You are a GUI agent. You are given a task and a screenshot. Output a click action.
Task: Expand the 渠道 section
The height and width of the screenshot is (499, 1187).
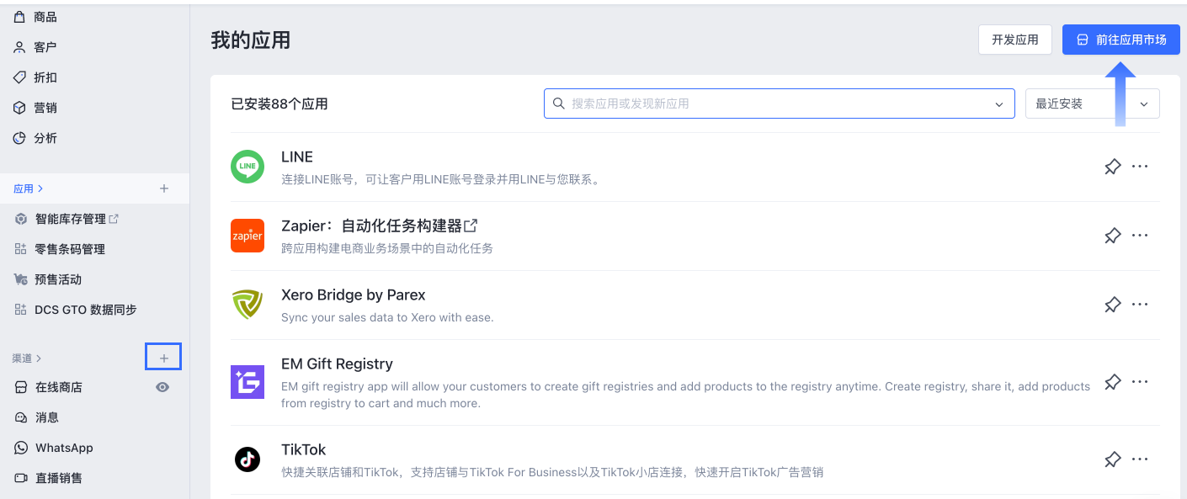[x=27, y=358]
